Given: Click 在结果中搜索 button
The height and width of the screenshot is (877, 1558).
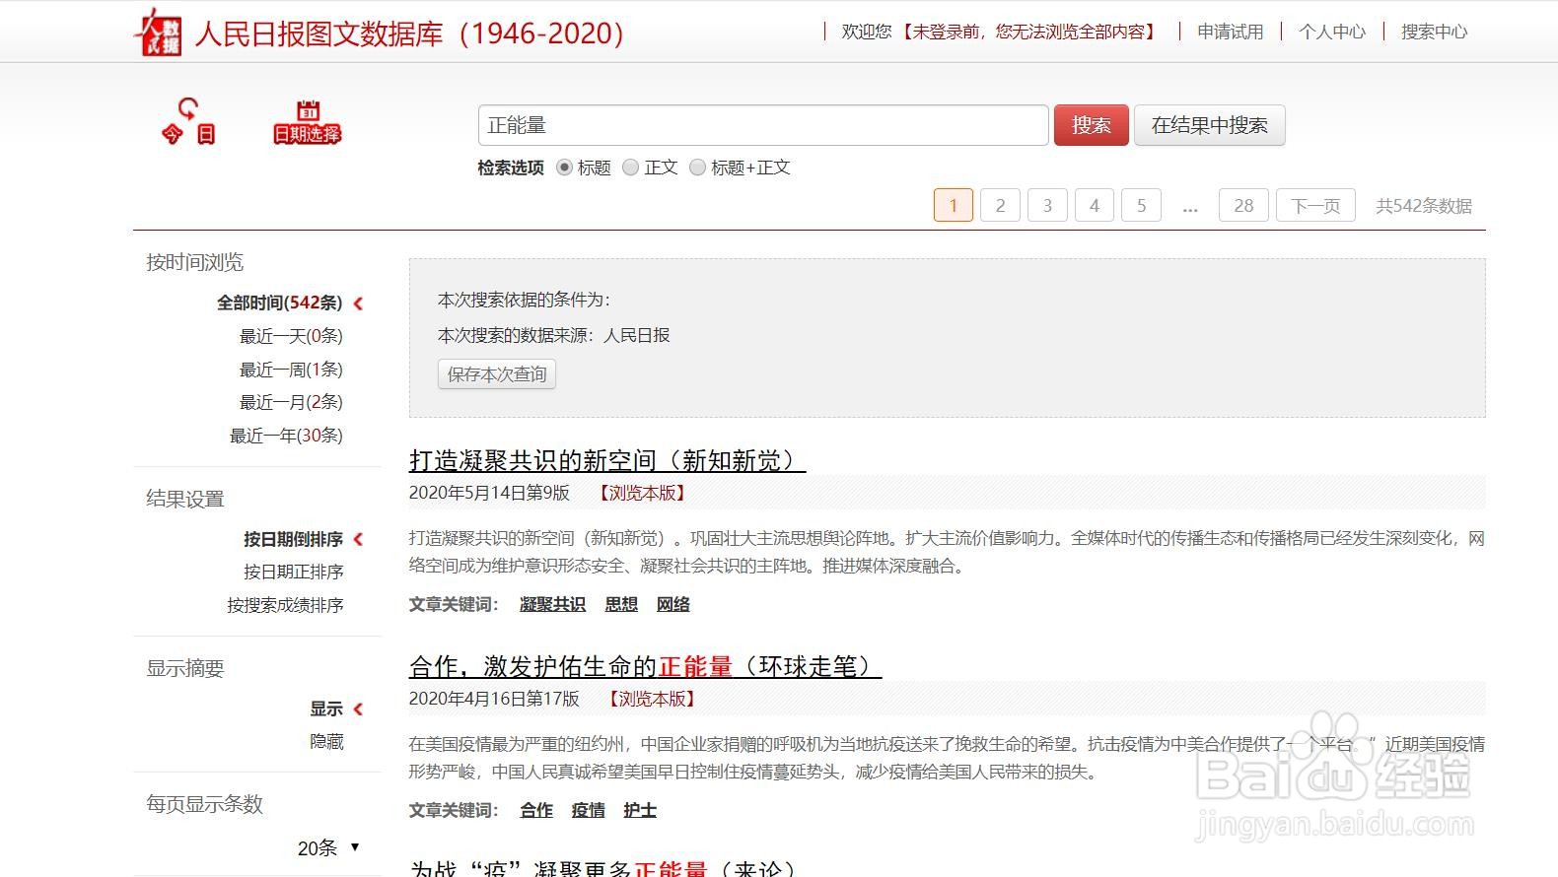Looking at the screenshot, I should coord(1210,125).
